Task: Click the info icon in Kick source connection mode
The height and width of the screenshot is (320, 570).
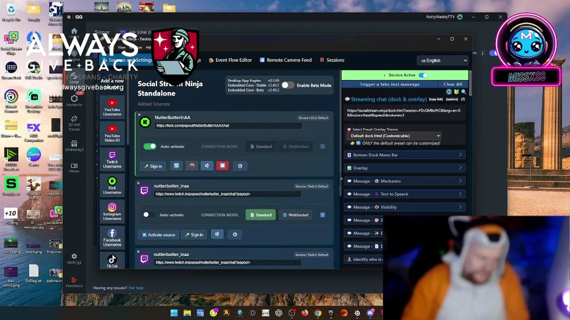Action: click(322, 146)
